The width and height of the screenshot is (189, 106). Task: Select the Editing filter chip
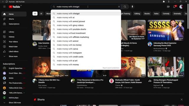tap(137, 14)
